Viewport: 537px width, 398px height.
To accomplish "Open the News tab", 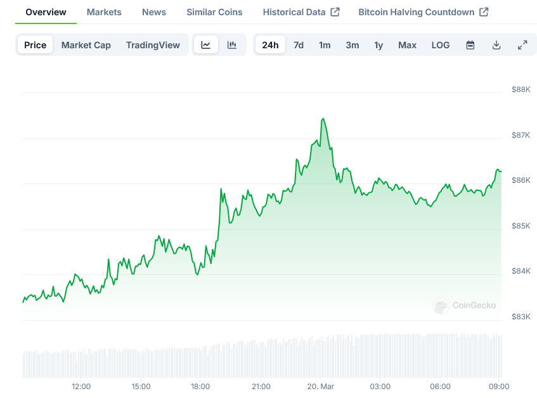I will 154,12.
